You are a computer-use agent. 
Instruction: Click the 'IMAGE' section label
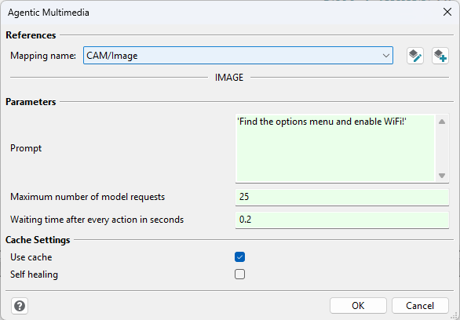point(229,78)
